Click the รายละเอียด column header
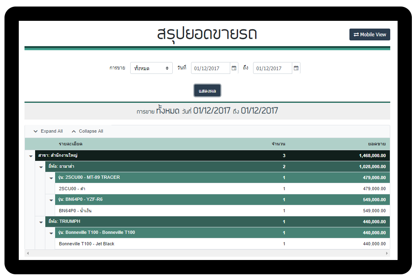418x280 pixels. click(x=71, y=144)
